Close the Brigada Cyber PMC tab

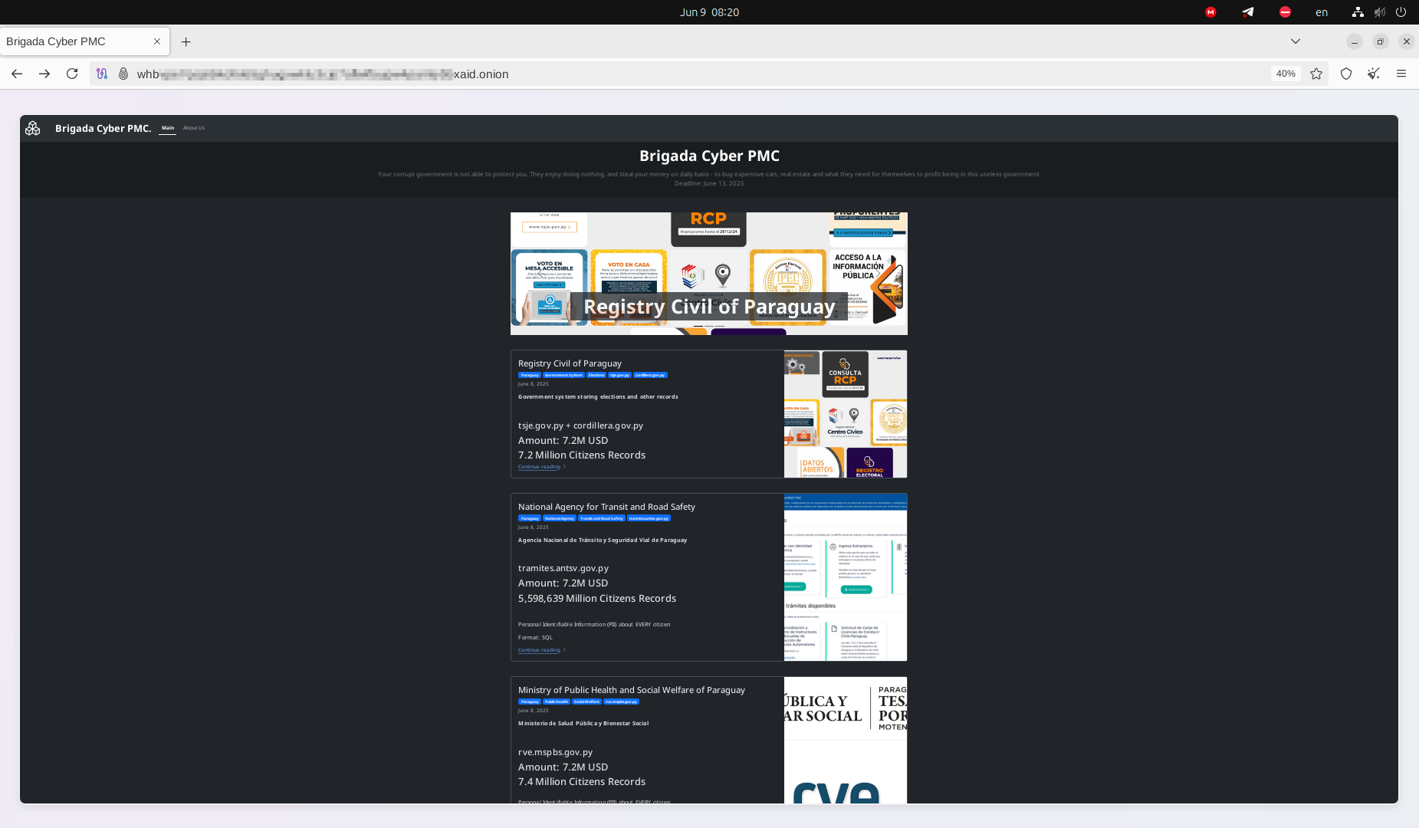coord(157,41)
